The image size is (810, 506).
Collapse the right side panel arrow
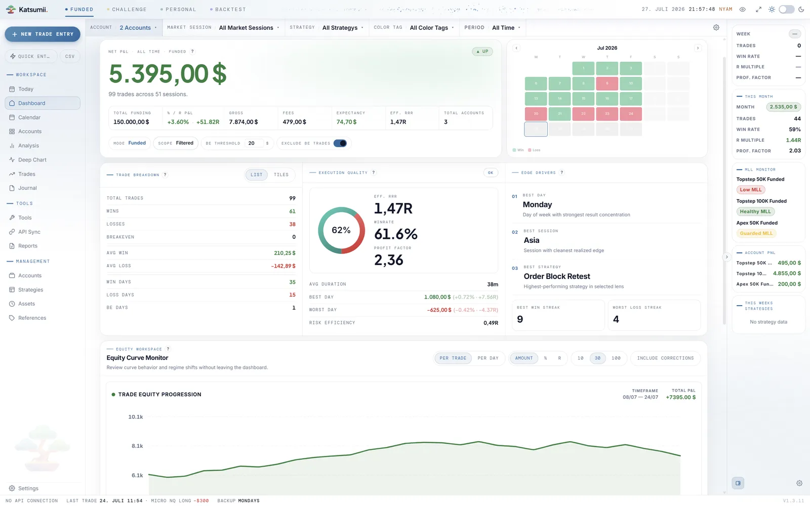[x=726, y=257]
